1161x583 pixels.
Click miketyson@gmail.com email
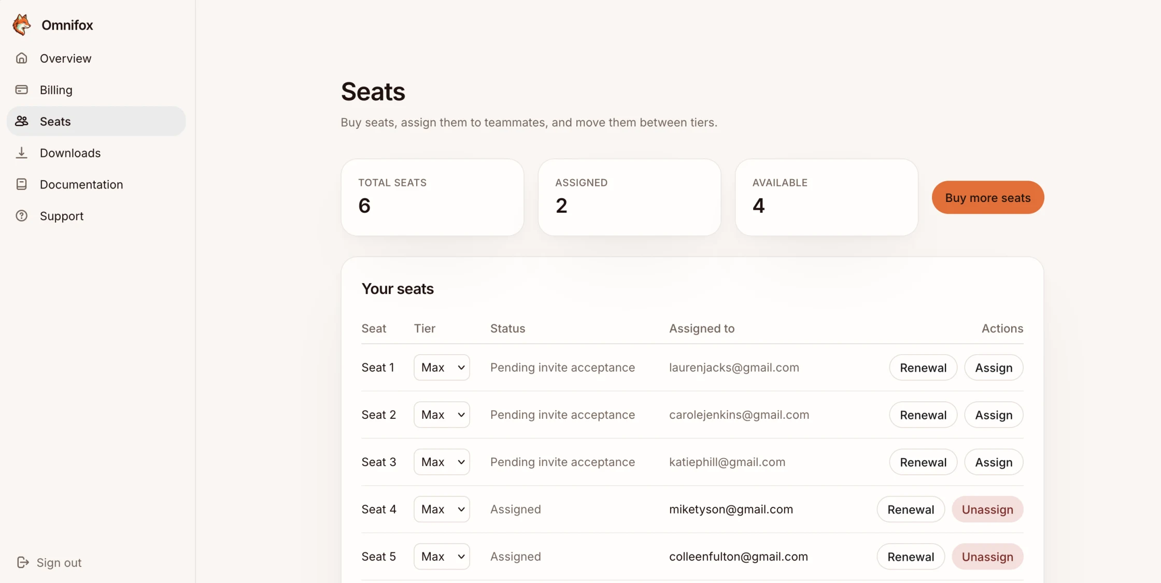click(x=731, y=509)
